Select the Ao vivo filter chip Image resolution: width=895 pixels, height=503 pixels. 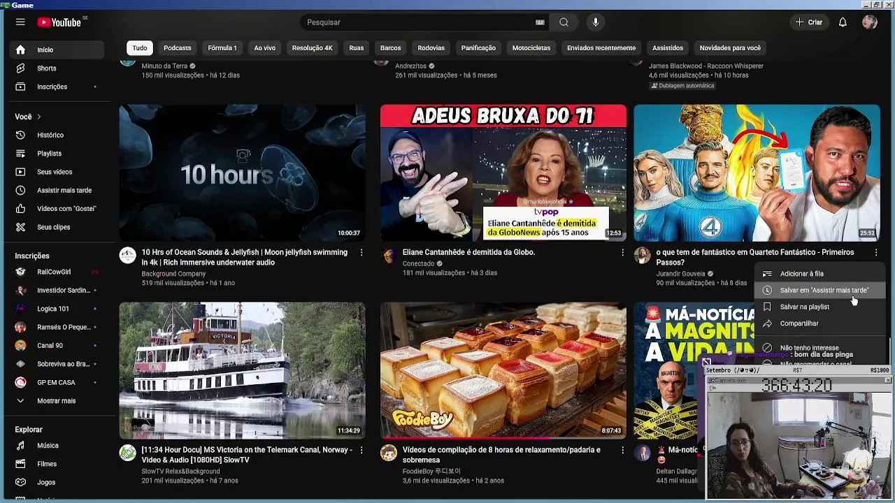[x=264, y=48]
